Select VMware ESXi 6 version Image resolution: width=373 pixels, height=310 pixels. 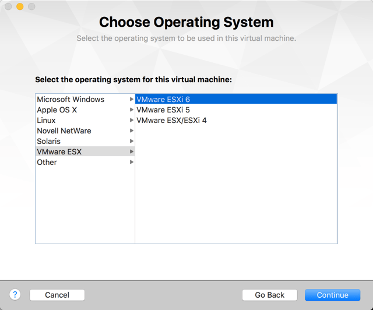coord(163,99)
